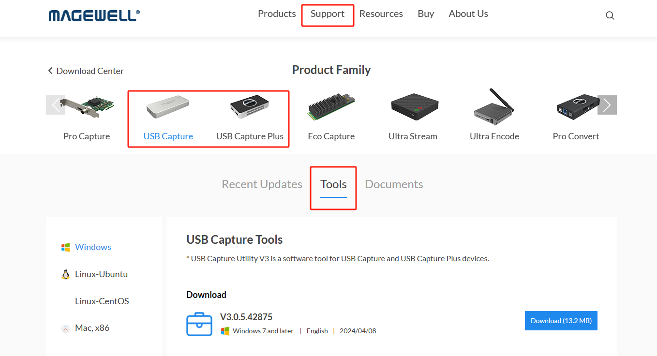
Task: Switch to the Documents tab
Action: coord(394,184)
